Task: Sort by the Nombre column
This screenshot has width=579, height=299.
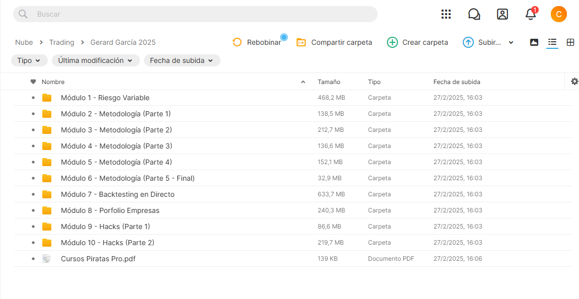Action: pos(53,82)
